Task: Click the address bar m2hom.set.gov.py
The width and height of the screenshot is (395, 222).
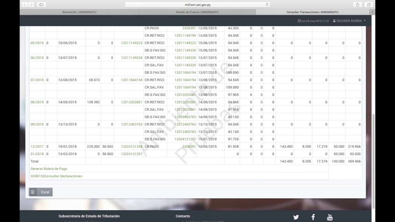Action: point(197,5)
